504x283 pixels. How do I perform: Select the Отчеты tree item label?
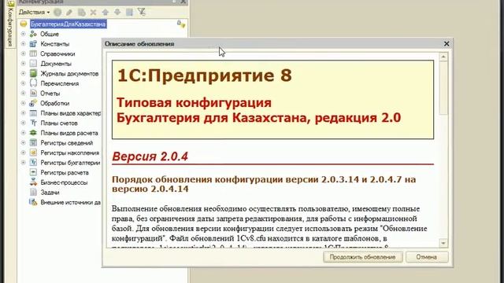[x=50, y=94]
